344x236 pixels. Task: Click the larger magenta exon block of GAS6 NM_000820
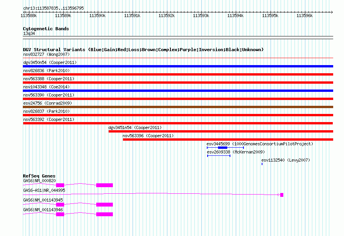click(x=104, y=185)
